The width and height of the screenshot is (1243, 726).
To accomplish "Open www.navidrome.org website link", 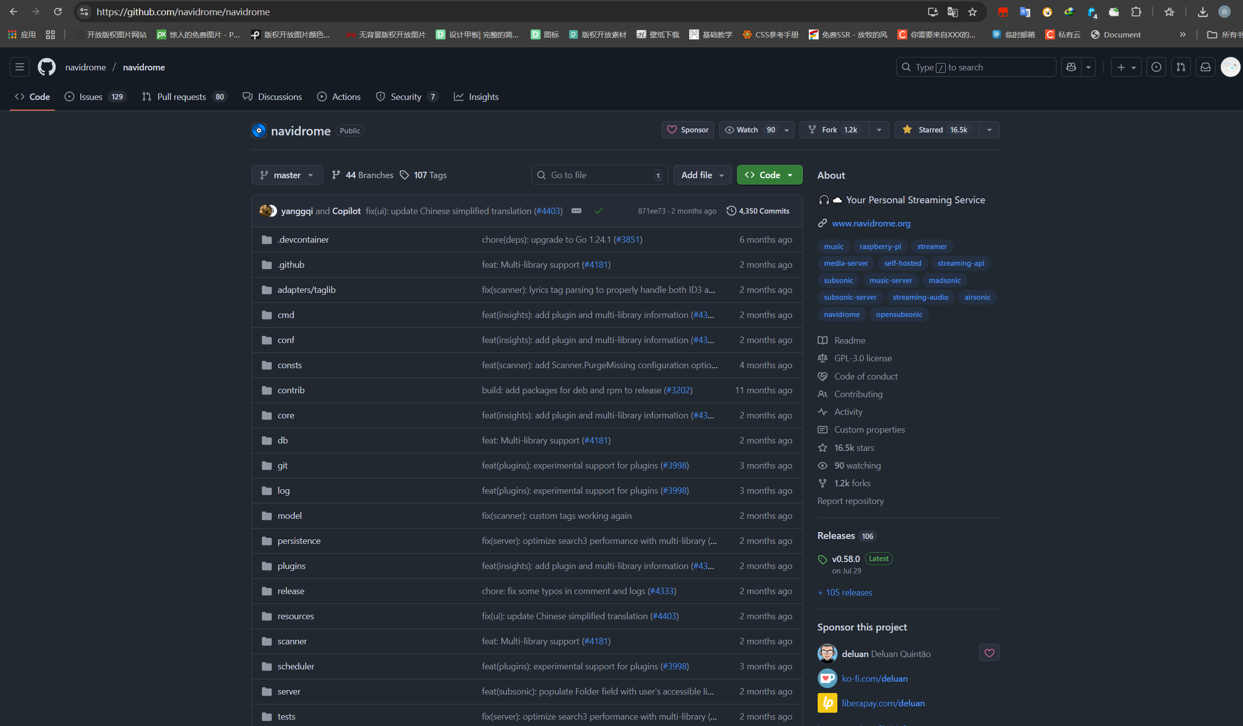I will click(x=871, y=223).
